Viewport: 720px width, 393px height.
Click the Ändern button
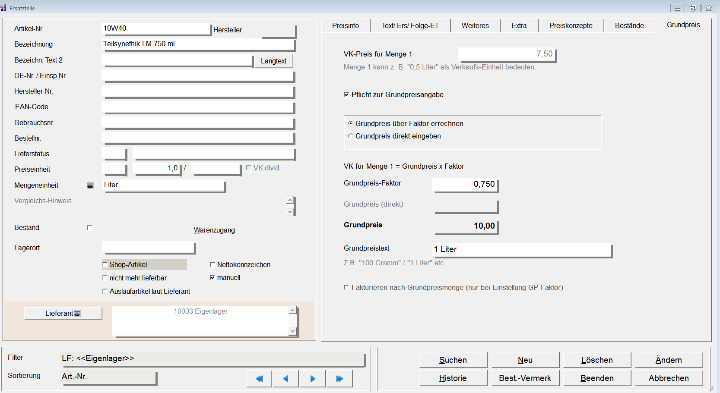click(669, 360)
